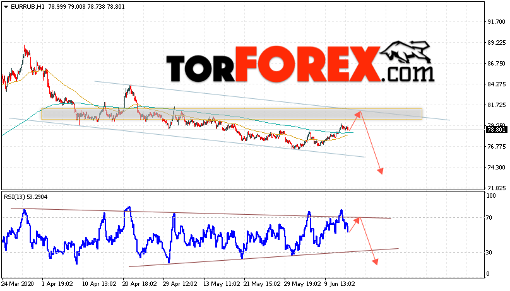Click the 81.725 price axis label

(x=496, y=105)
